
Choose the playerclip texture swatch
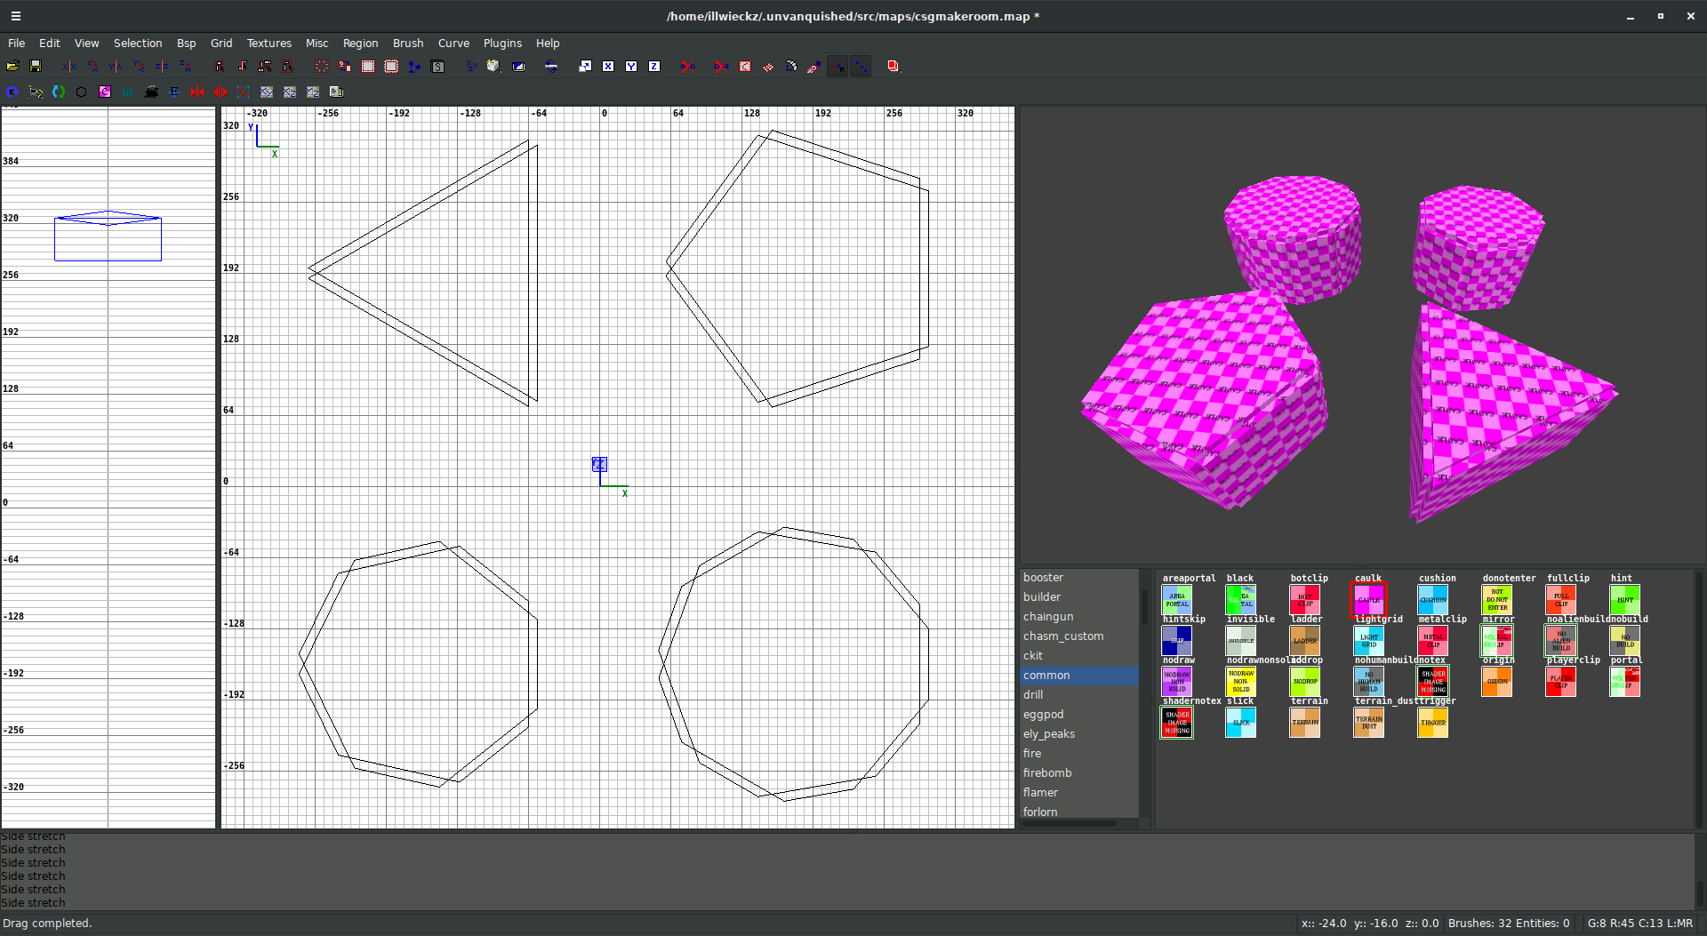point(1560,681)
